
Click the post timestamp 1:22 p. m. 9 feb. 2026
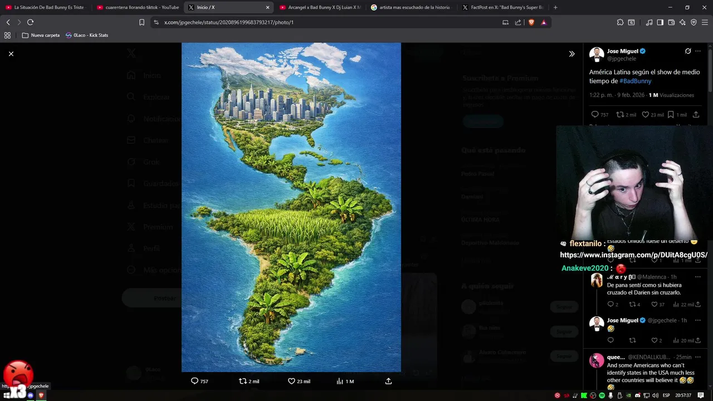point(616,95)
